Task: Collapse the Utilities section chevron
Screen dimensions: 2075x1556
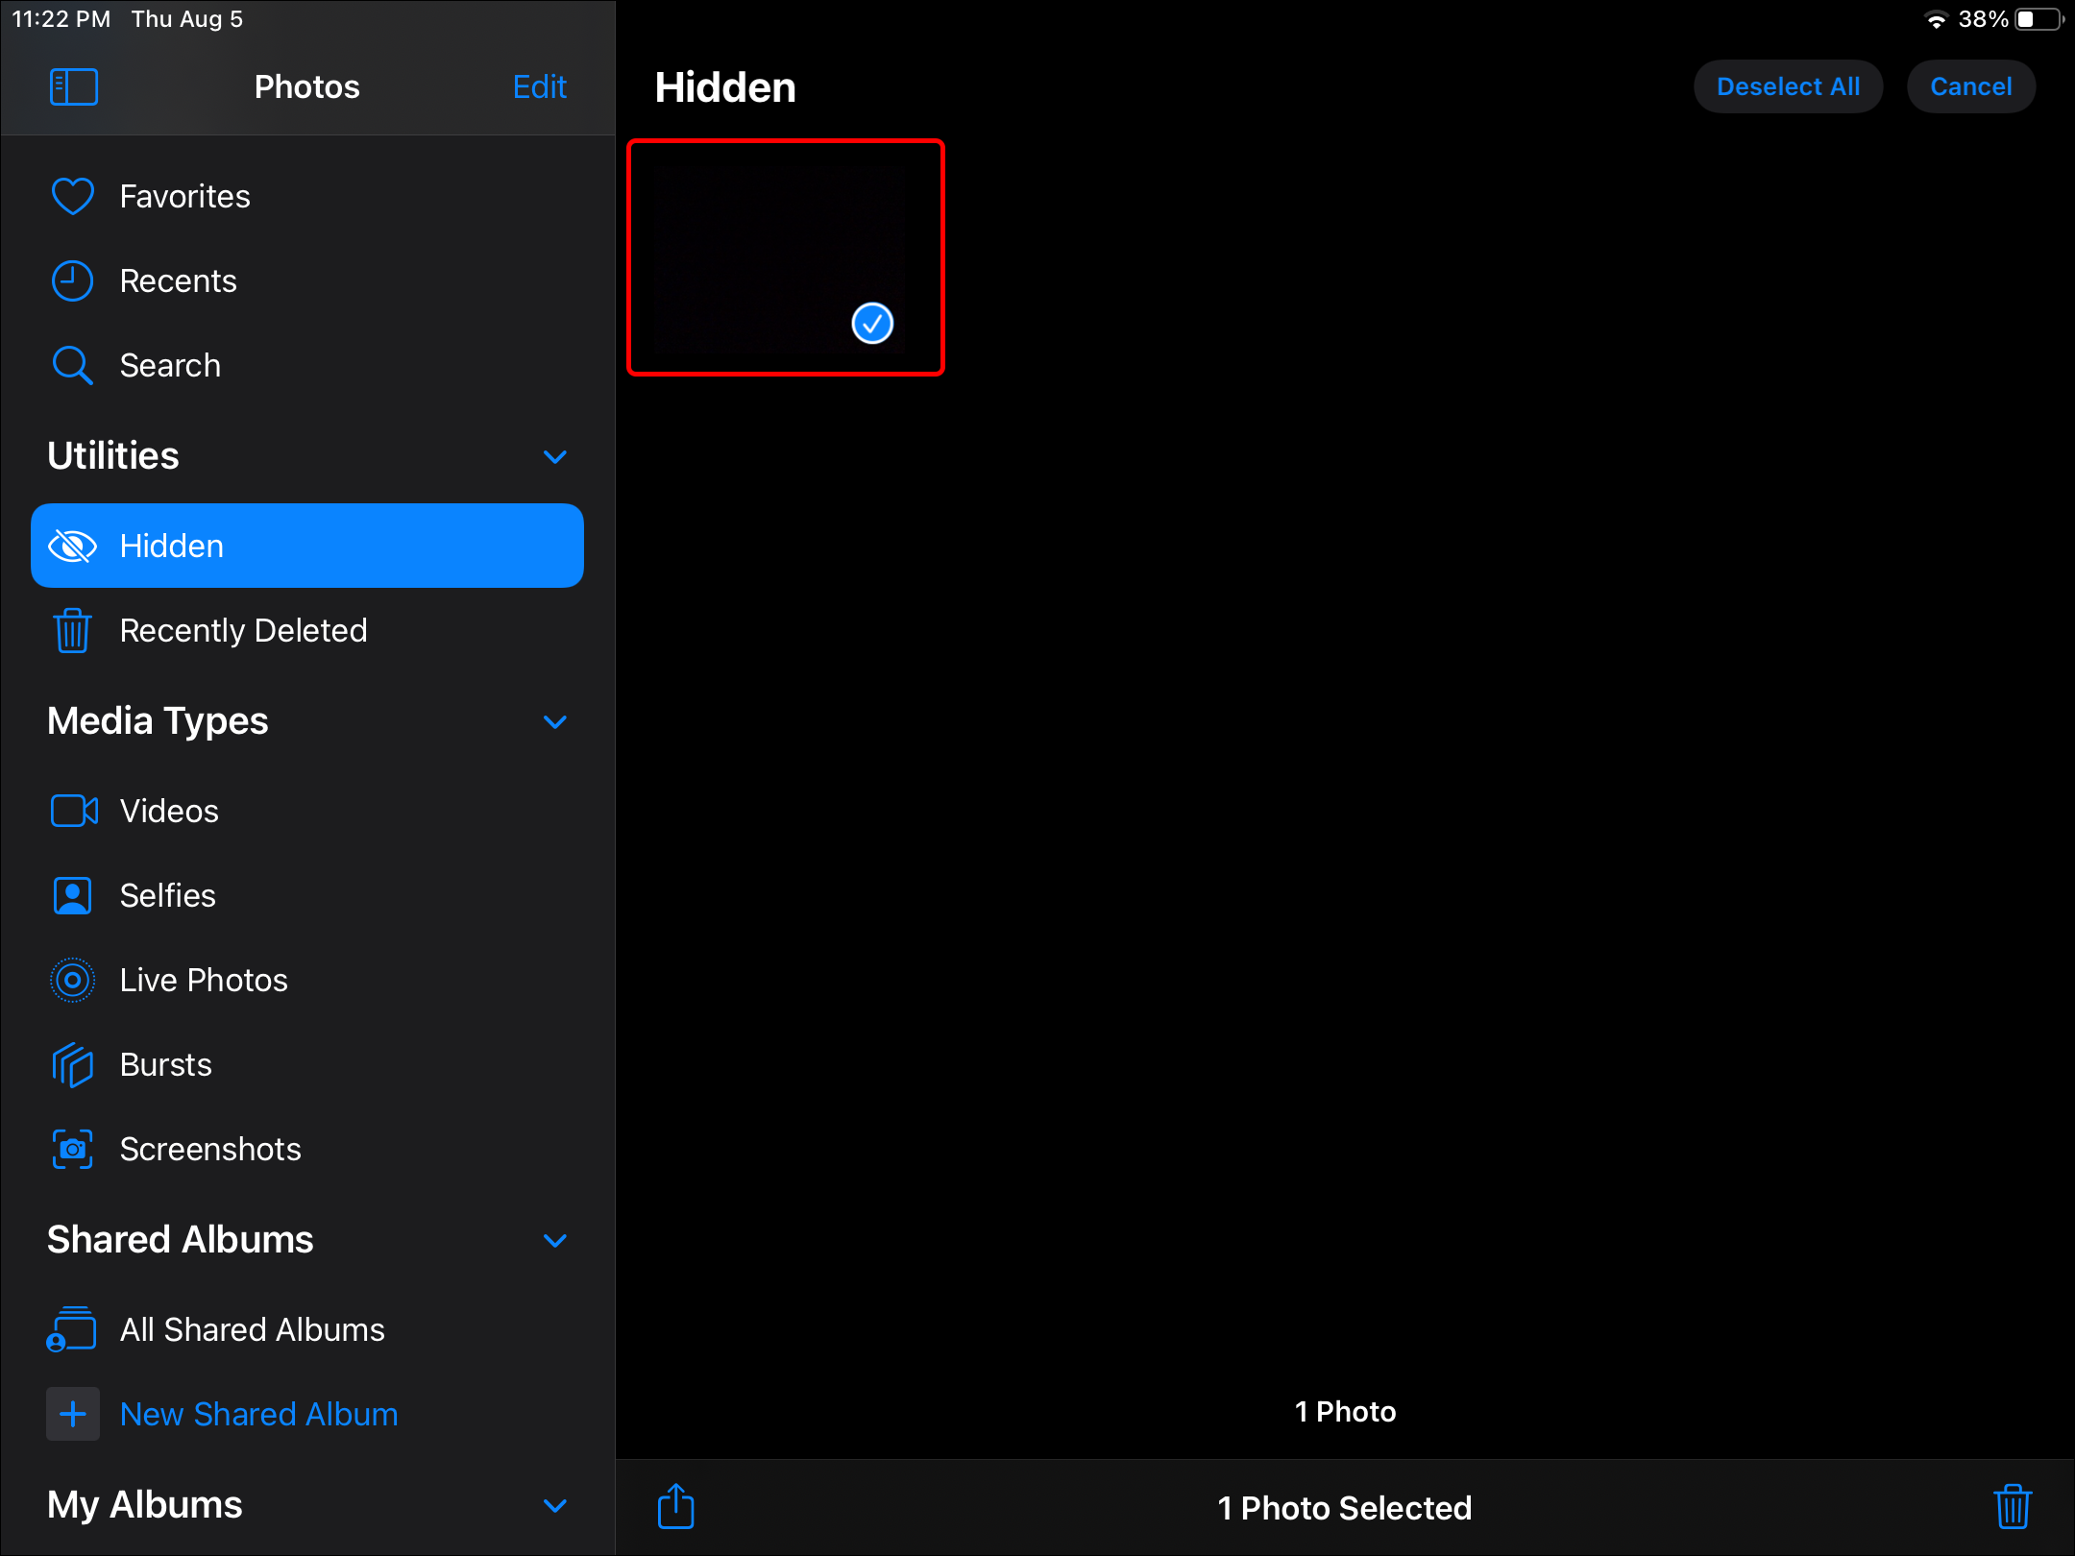Action: click(555, 456)
